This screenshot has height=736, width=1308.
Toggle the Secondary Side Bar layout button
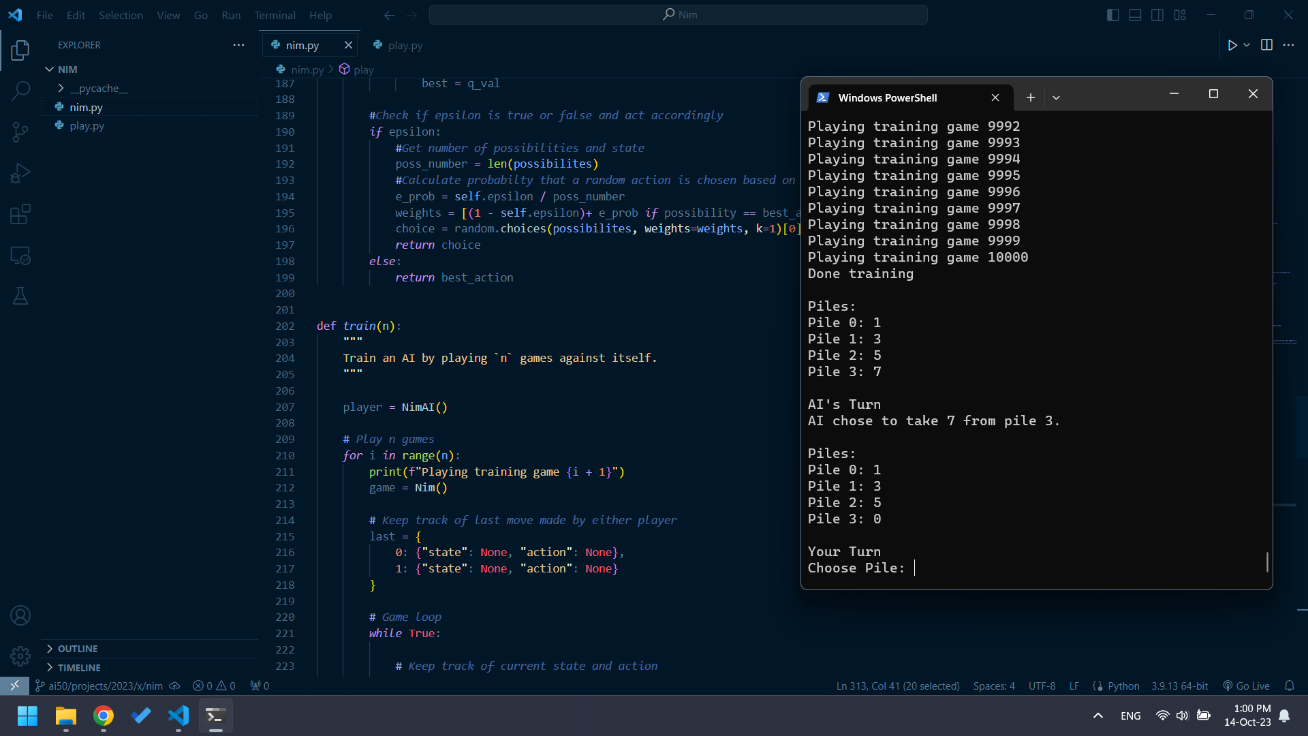[x=1157, y=15]
